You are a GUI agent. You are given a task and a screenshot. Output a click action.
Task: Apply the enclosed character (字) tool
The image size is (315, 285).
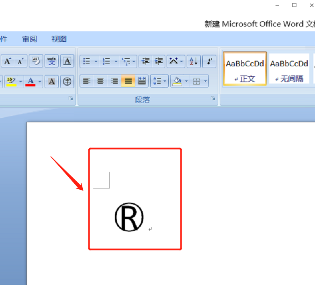pyautogui.click(x=67, y=82)
